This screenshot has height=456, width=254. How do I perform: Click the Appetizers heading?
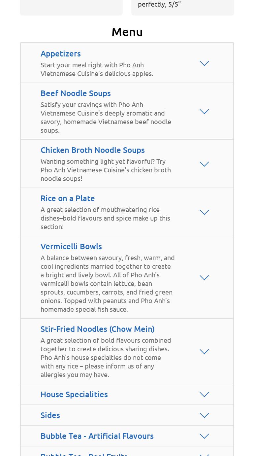[x=61, y=53]
